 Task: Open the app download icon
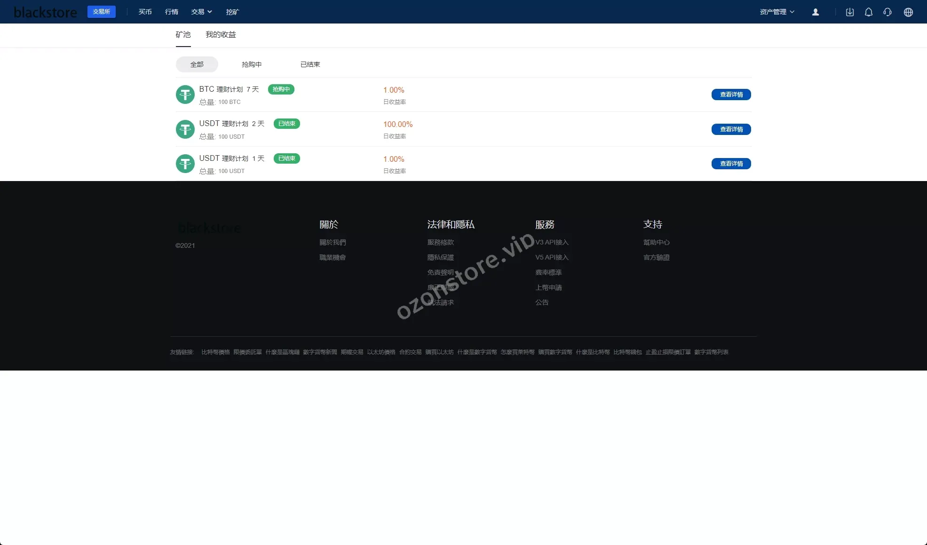[x=849, y=12]
